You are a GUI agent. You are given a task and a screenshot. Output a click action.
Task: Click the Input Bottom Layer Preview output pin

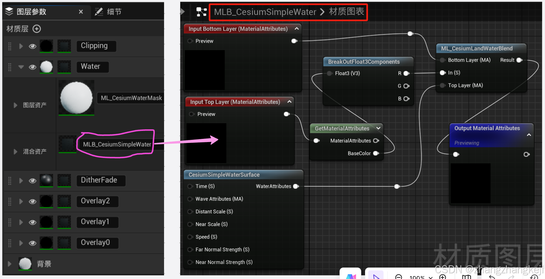pyautogui.click(x=294, y=41)
